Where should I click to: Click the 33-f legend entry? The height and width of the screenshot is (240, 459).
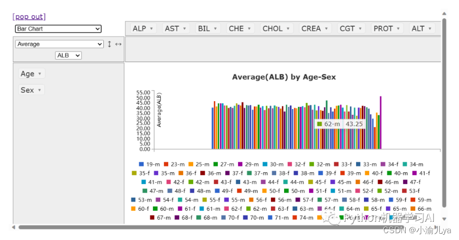pos(343,164)
